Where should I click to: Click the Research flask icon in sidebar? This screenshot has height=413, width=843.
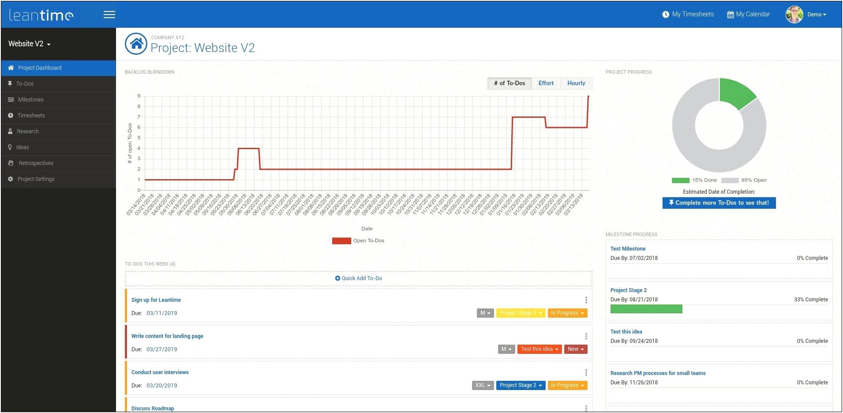click(x=10, y=131)
